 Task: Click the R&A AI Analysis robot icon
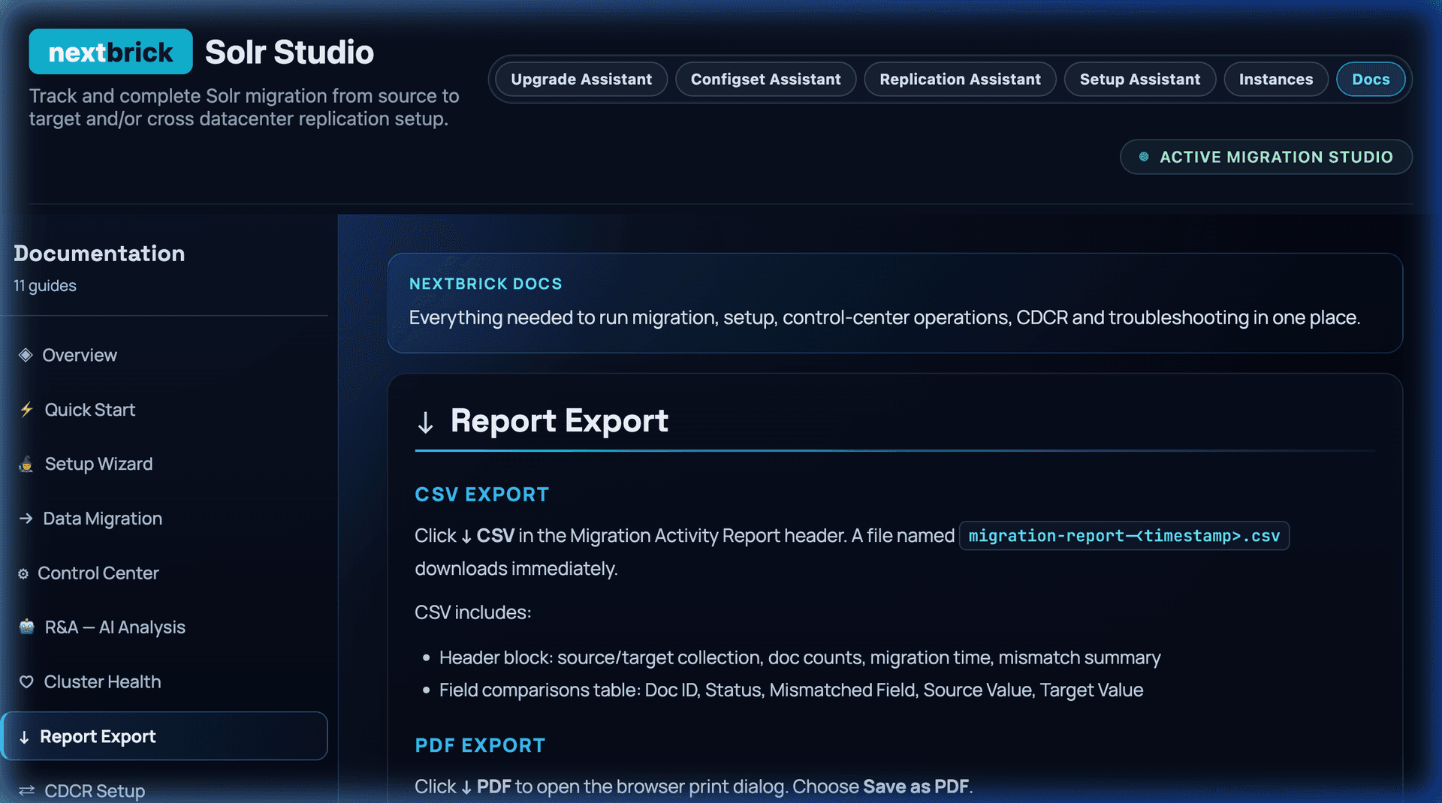(27, 627)
